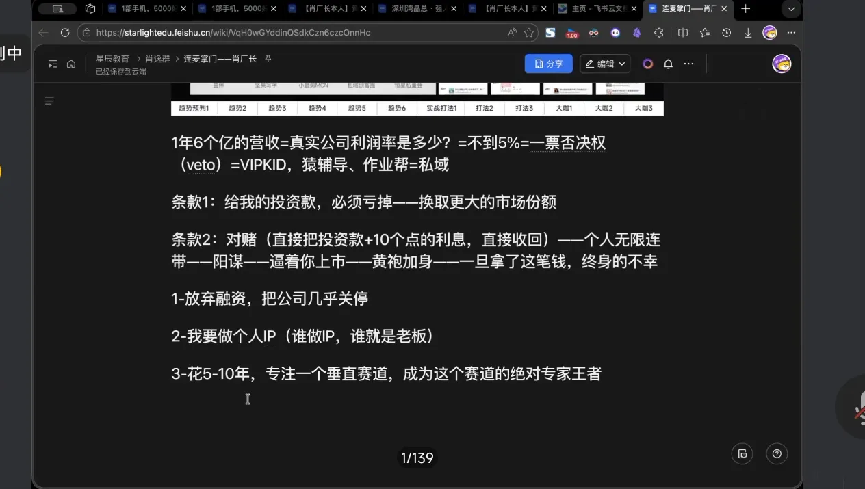Open the comment panel icon at bottom right
865x489 pixels.
[x=742, y=453]
